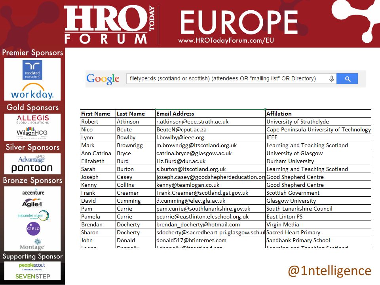
Task: Click the Brownrigg last name cell
Action: pos(135,145)
